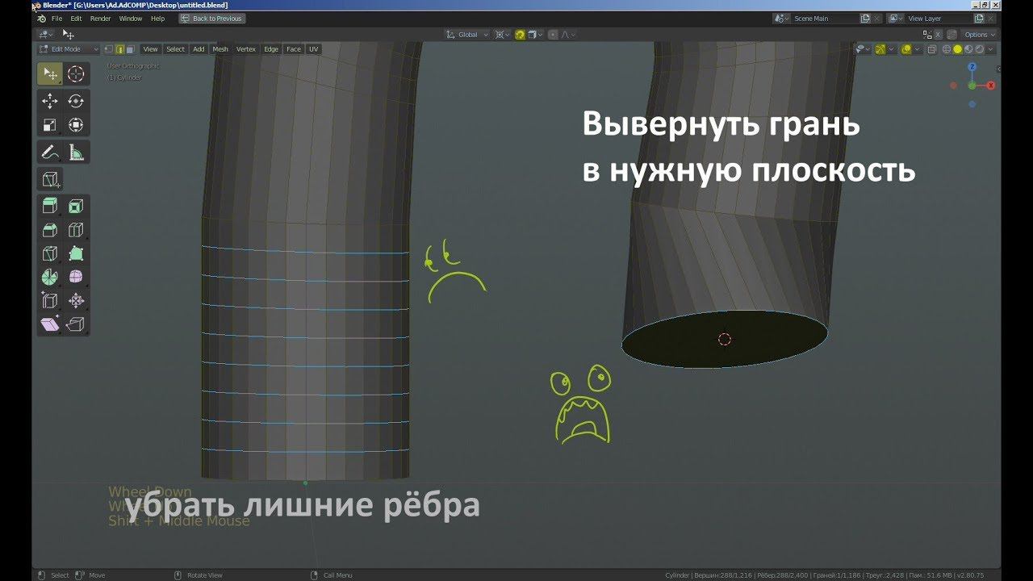Click the X axis on navigation gizmo
The image size is (1033, 581).
[x=990, y=86]
